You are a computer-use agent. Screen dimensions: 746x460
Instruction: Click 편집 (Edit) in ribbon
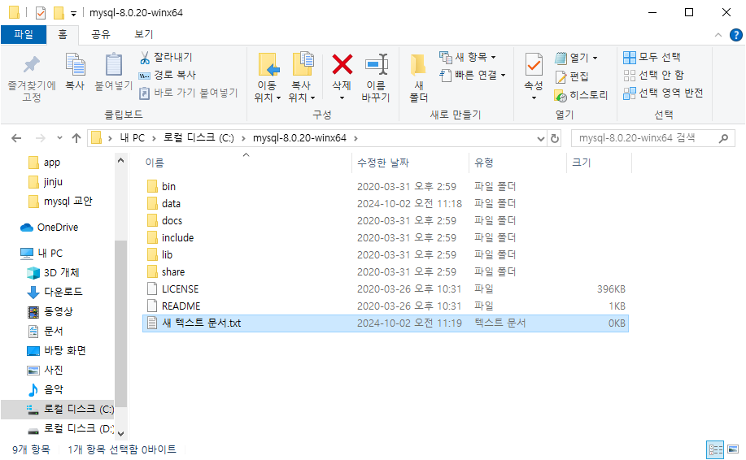(x=572, y=76)
